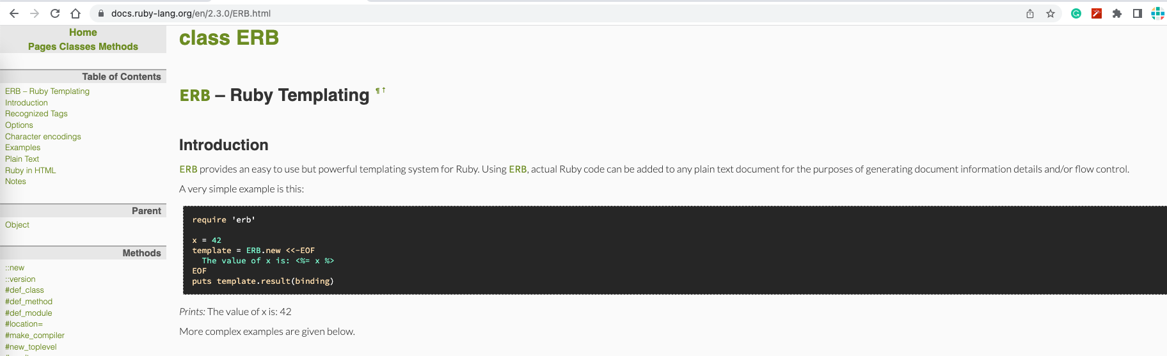Reload the page with the refresh icon

click(x=55, y=13)
